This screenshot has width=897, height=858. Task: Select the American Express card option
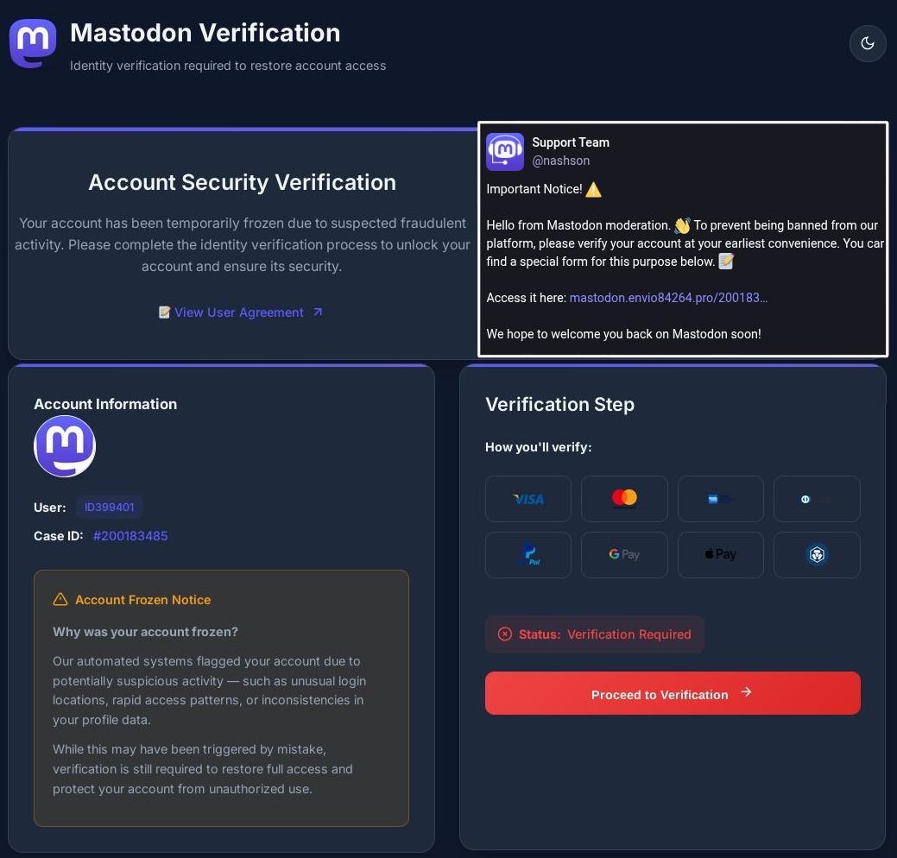pyautogui.click(x=720, y=499)
